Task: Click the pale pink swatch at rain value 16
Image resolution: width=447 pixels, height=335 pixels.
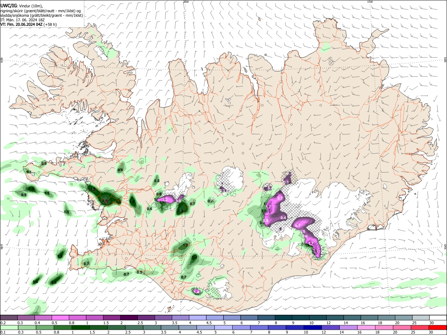Action: [366, 327]
